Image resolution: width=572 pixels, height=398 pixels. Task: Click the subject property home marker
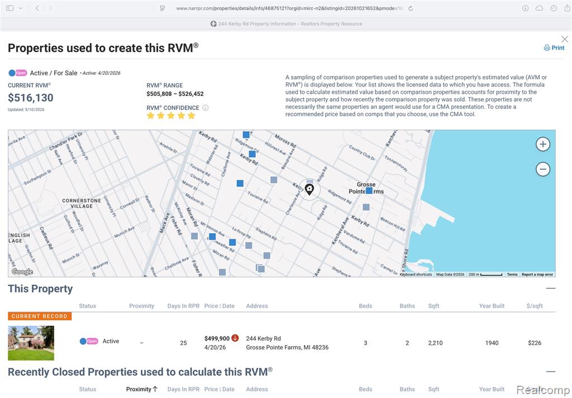(x=309, y=189)
